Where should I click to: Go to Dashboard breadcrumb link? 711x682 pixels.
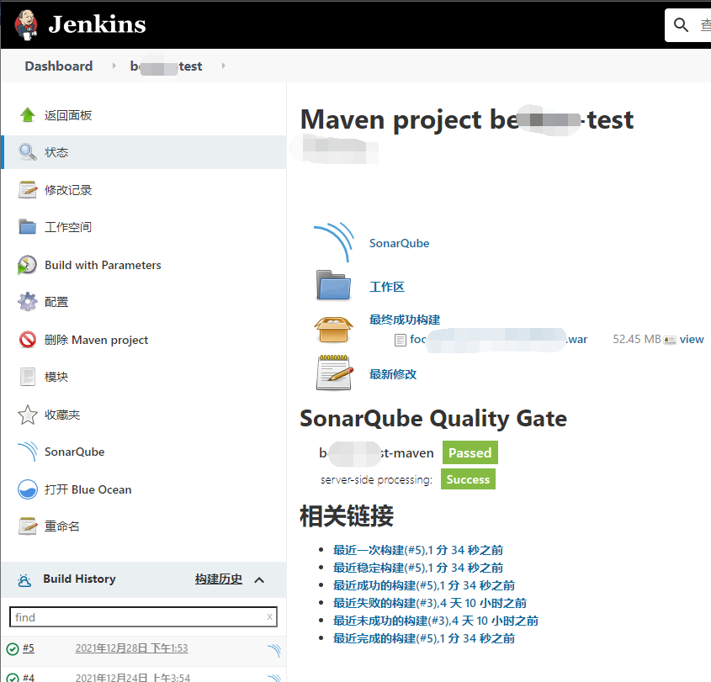[x=59, y=66]
